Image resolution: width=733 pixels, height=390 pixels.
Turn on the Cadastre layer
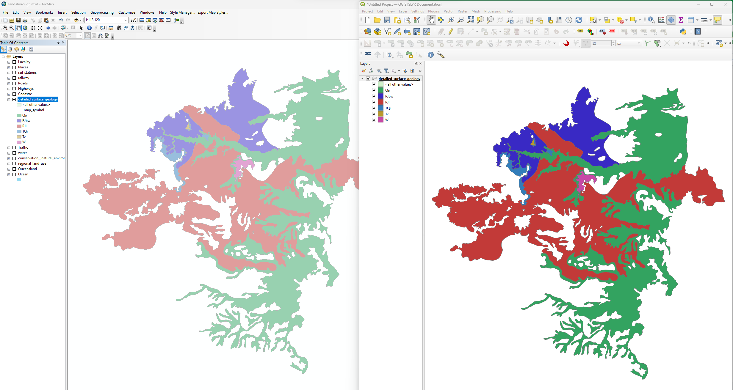14,94
